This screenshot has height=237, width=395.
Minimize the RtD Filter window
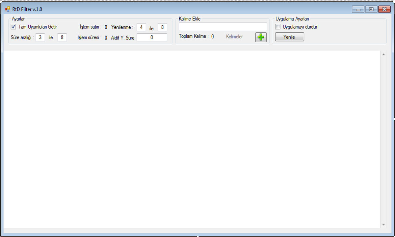click(358, 9)
